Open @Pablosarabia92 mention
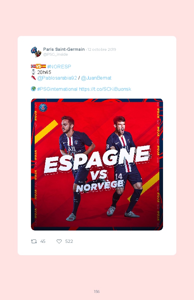This screenshot has width=194, height=300. coord(57,78)
